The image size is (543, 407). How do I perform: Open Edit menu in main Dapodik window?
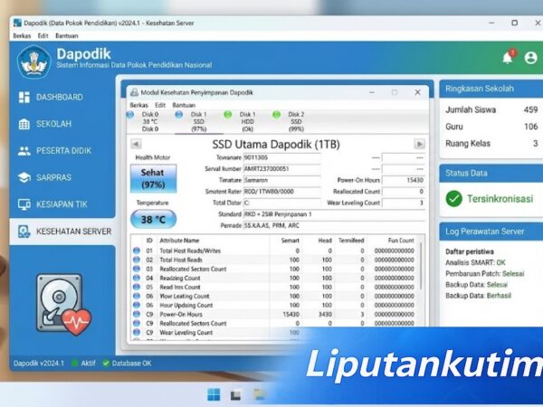43,35
